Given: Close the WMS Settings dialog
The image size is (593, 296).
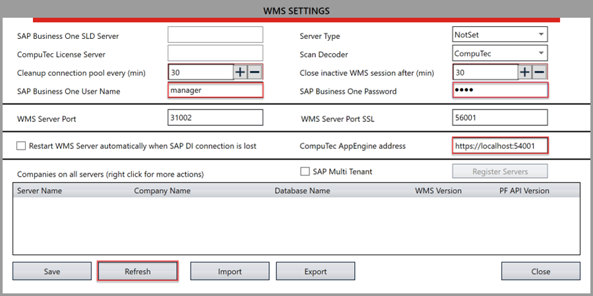Looking at the screenshot, I should 541,271.
